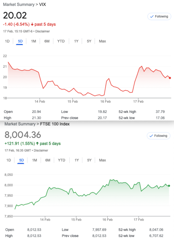This screenshot has width=174, height=239.
Task: Select the 6M tab on FTSE chart
Action: point(48,160)
